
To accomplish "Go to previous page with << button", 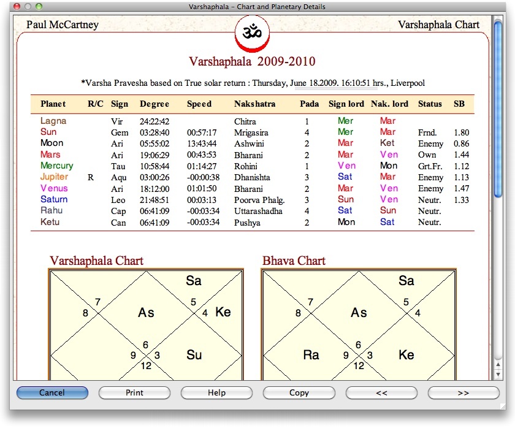I will pyautogui.click(x=381, y=392).
